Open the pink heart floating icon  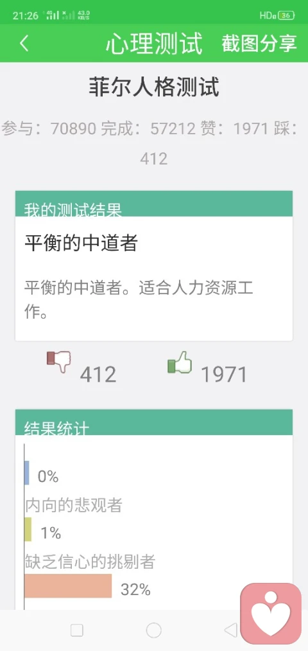coord(271,614)
